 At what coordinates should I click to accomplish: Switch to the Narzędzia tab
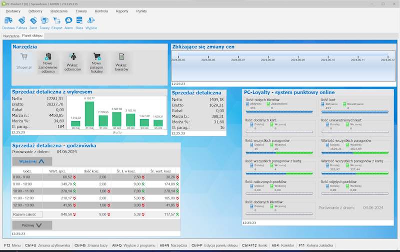(x=10, y=36)
